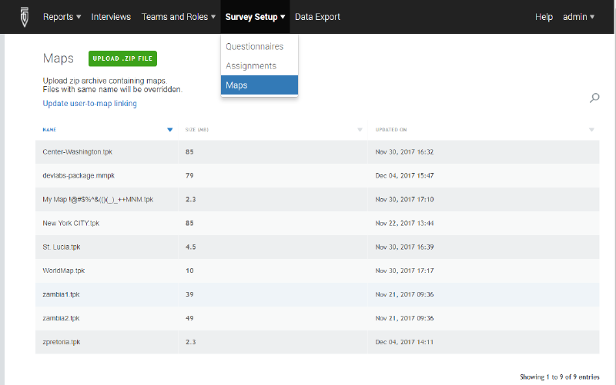616x385 pixels.
Task: Click the Help link
Action: (544, 17)
